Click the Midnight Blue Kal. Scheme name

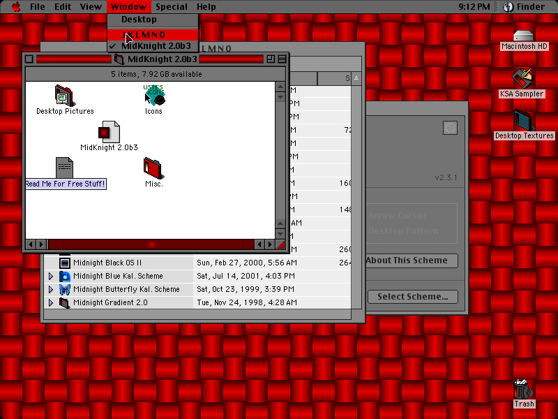[x=118, y=276]
